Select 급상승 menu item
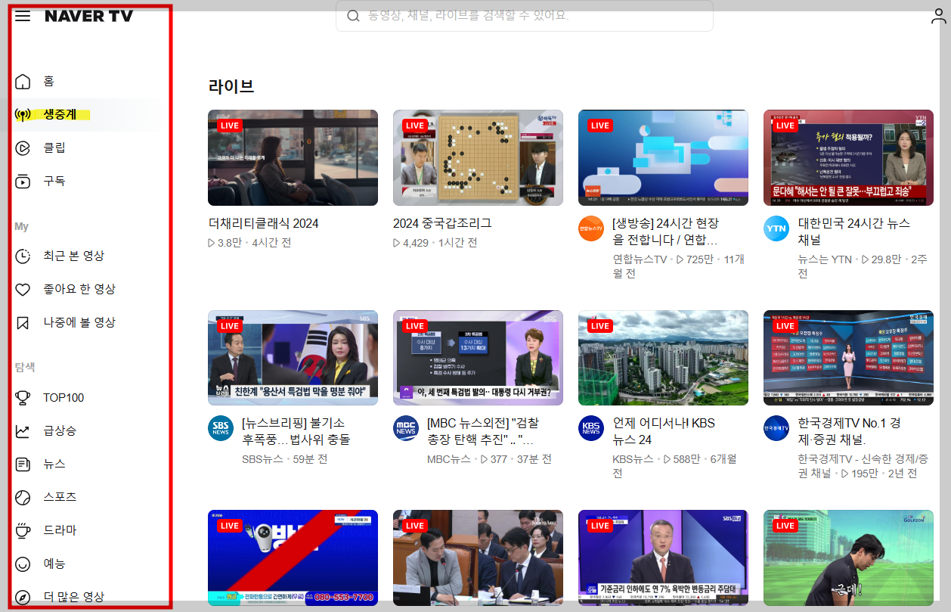The height and width of the screenshot is (612, 951). 60,430
